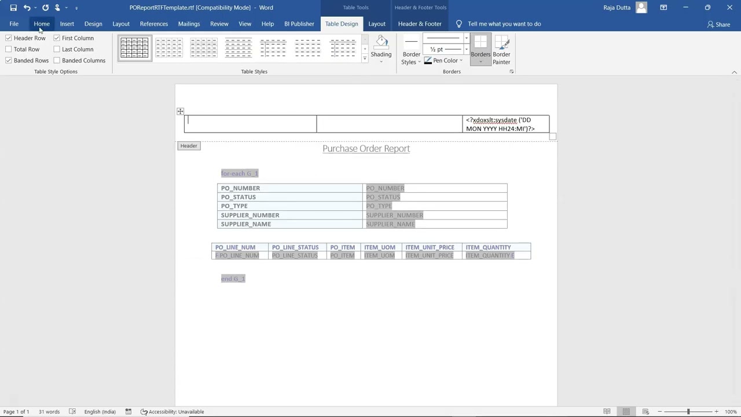Open the References tab
This screenshot has height=417, width=741.
(154, 24)
